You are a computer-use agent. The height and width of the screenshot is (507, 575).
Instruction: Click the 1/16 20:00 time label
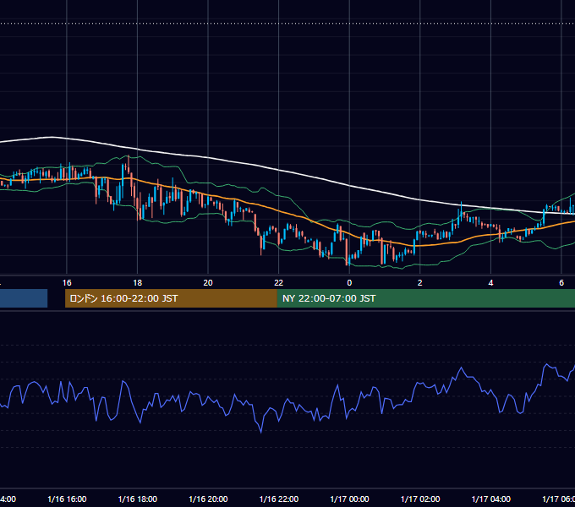click(x=208, y=499)
